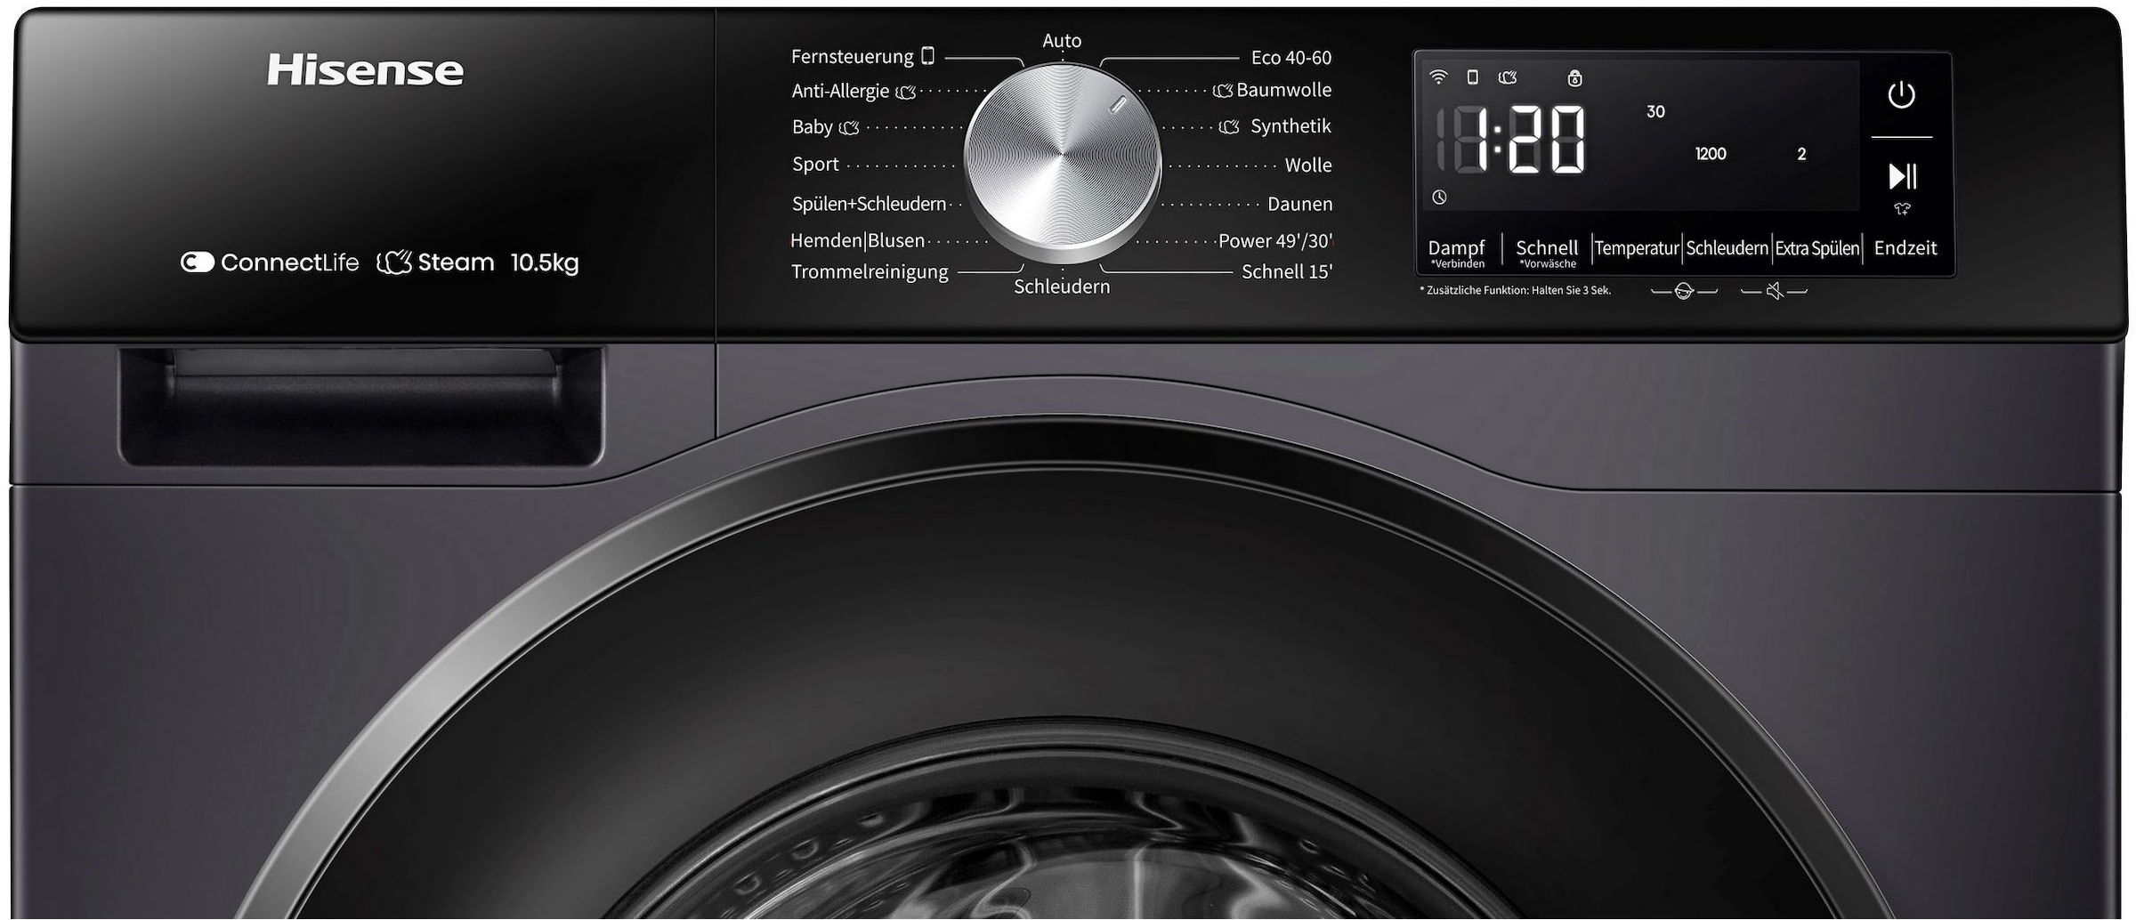Viewport: 2136px width, 920px height.
Task: Choose the Schleudern spin setting
Action: click(x=1727, y=248)
